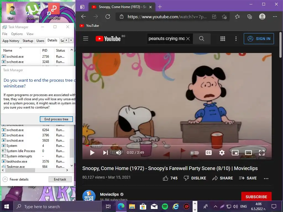This screenshot has height=212, width=283.
Task: Like the video using the thumbs up
Action: 170,178
